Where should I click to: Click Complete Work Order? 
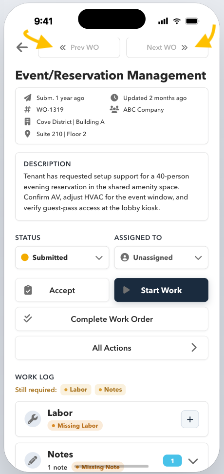[112, 319]
